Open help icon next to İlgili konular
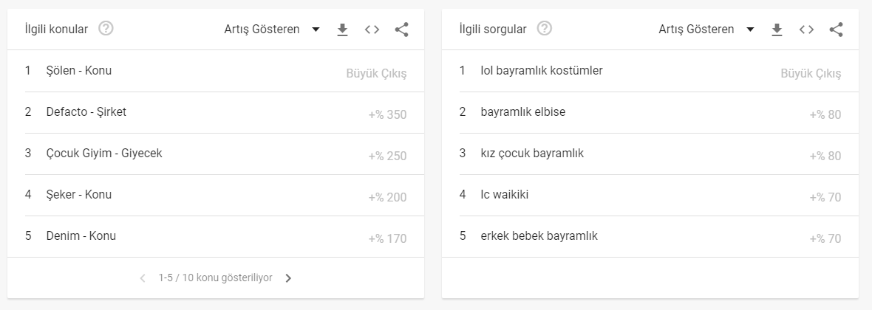This screenshot has width=872, height=310. tap(106, 28)
